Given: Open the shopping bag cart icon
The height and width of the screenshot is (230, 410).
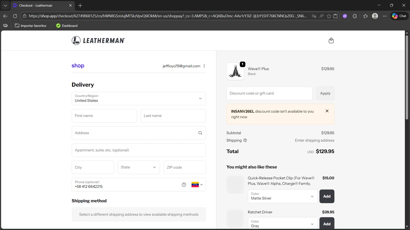Looking at the screenshot, I should (x=331, y=41).
